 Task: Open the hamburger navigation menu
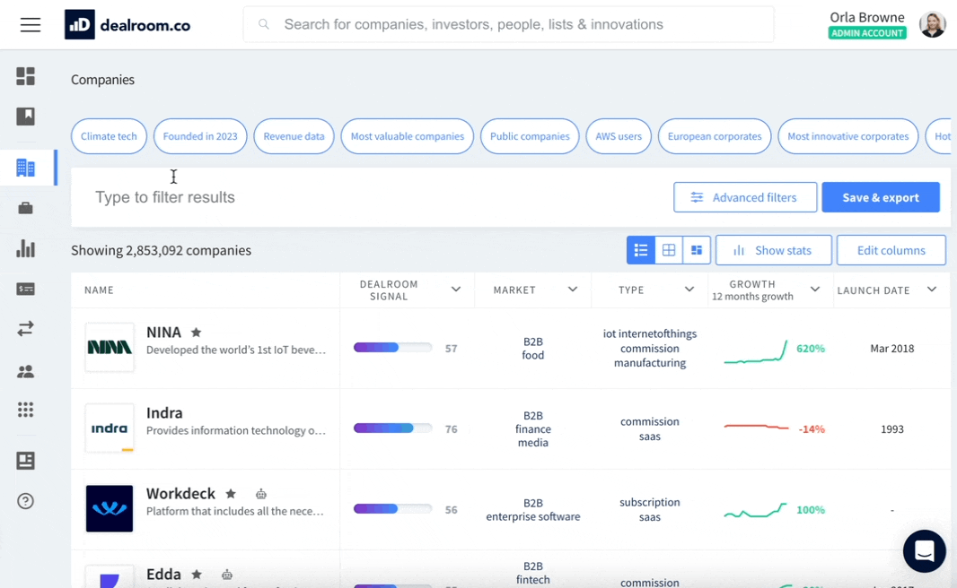point(30,24)
